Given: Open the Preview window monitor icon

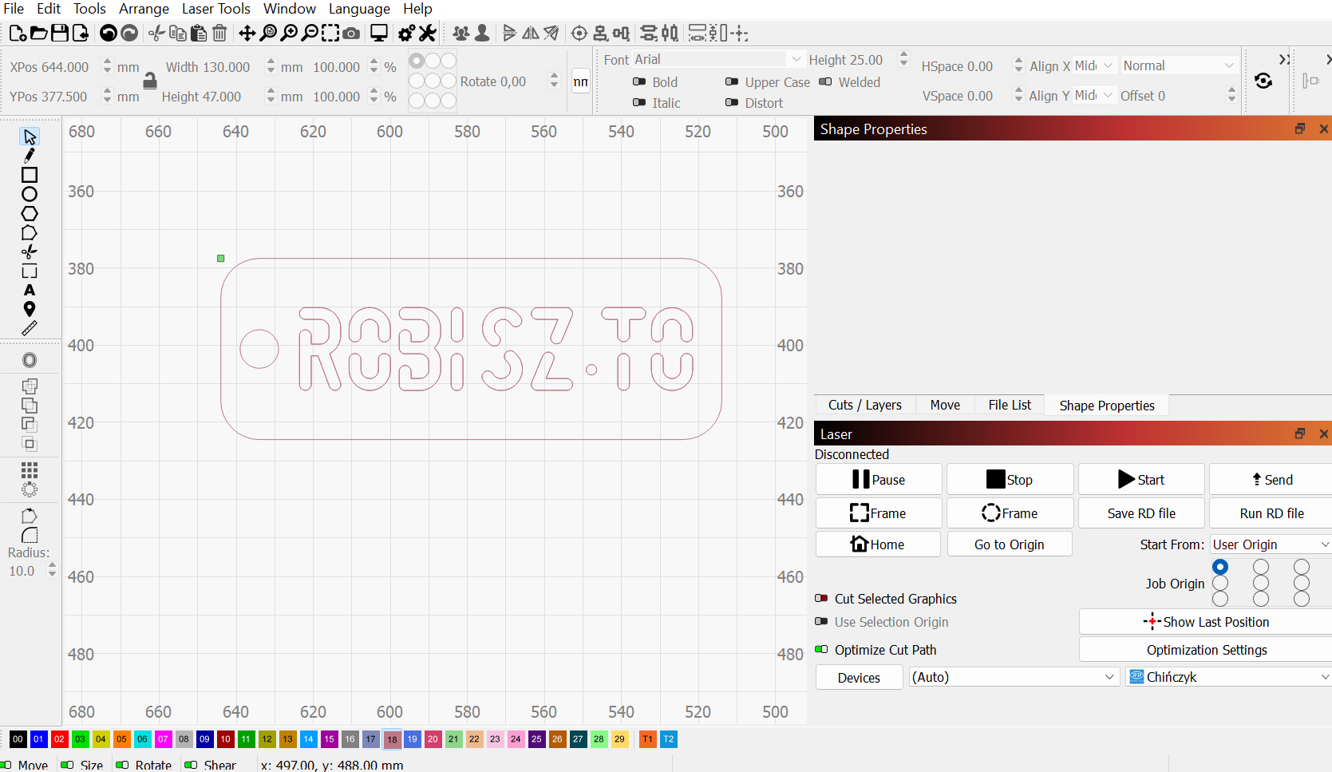Looking at the screenshot, I should click(379, 33).
